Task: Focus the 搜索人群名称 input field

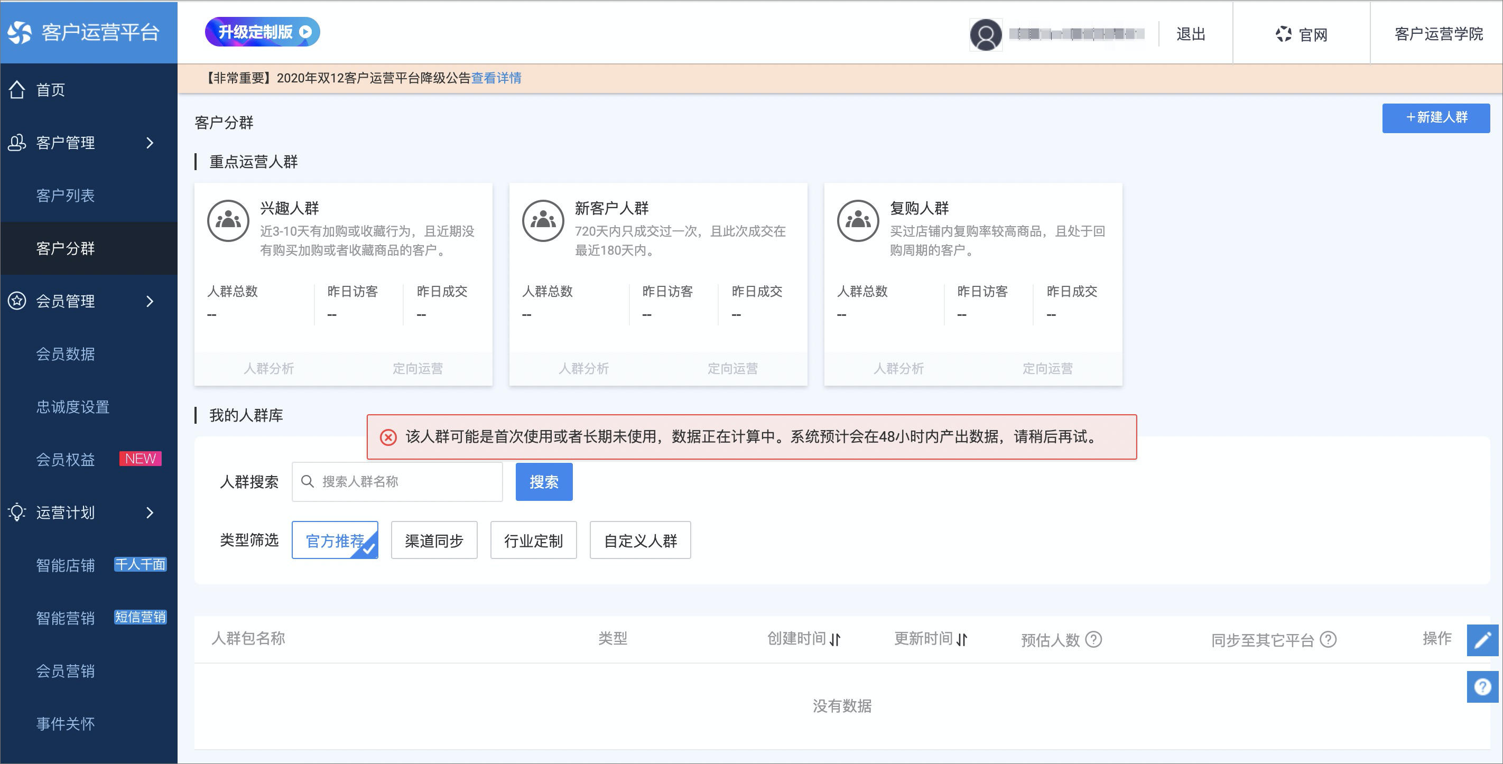Action: (397, 482)
